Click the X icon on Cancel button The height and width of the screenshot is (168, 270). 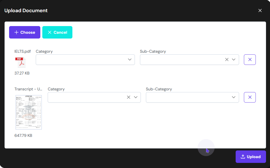point(50,32)
